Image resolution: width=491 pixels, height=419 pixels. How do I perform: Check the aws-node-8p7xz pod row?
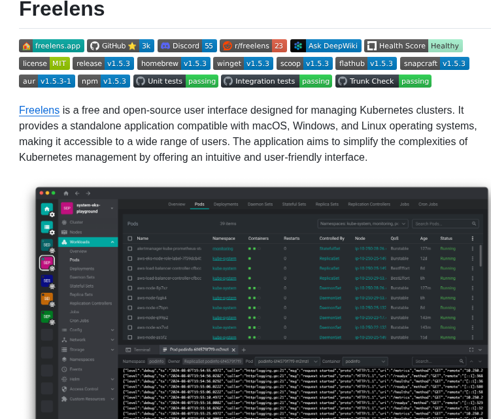(x=129, y=288)
